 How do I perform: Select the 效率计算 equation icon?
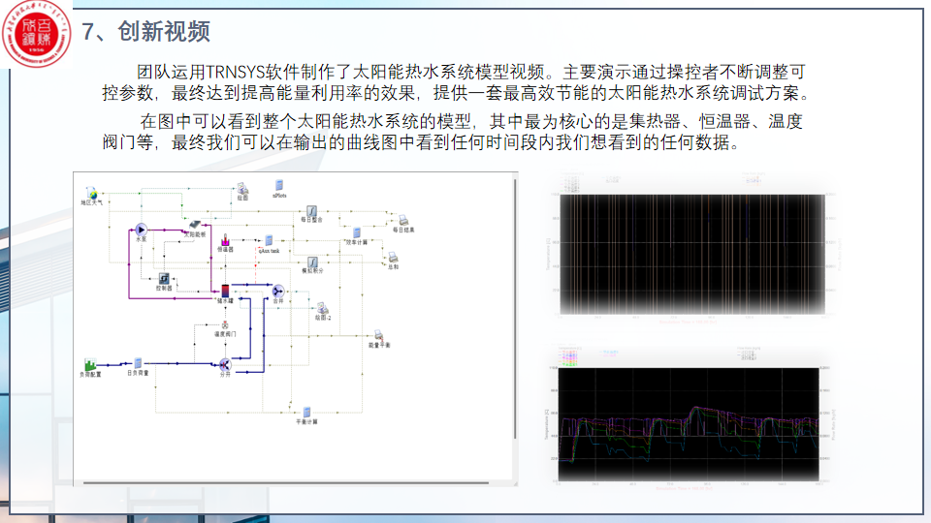coord(357,232)
